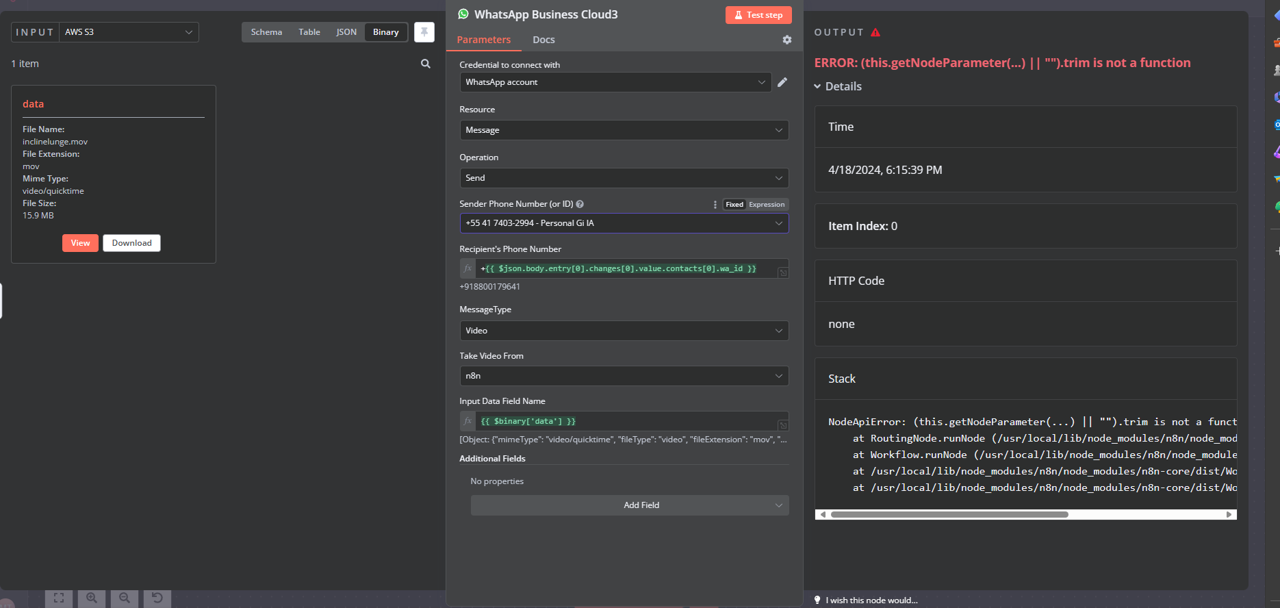The image size is (1280, 608).
Task: Open node settings gear icon
Action: [787, 40]
